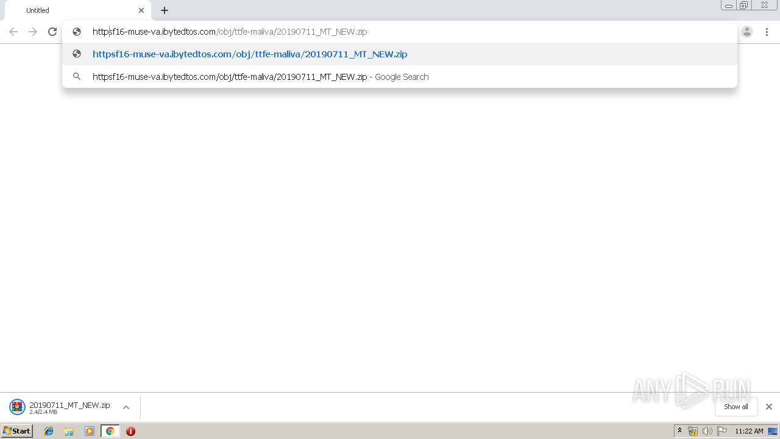This screenshot has height=439, width=780.
Task: Show hidden tray icons arrow
Action: pyautogui.click(x=679, y=431)
